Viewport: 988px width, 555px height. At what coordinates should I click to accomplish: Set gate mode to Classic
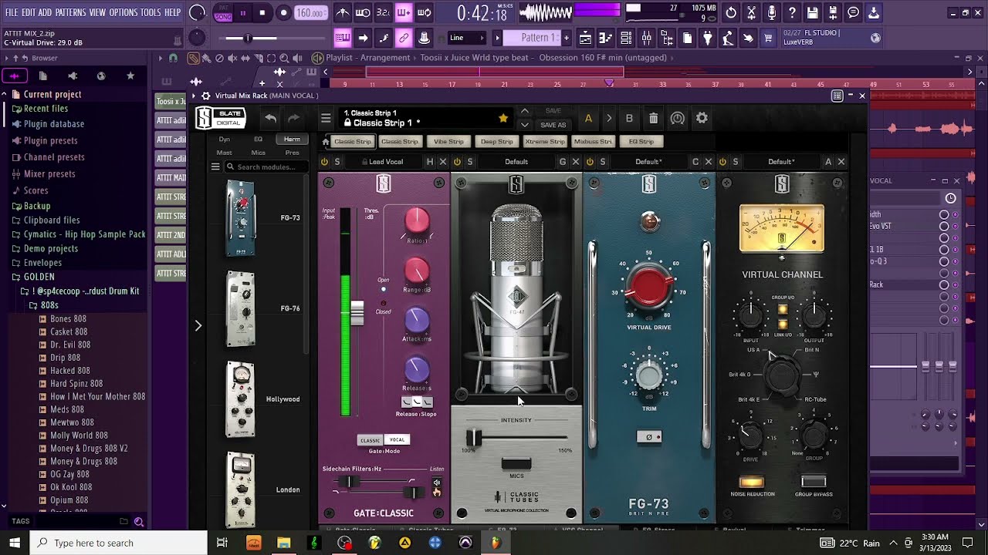(370, 440)
